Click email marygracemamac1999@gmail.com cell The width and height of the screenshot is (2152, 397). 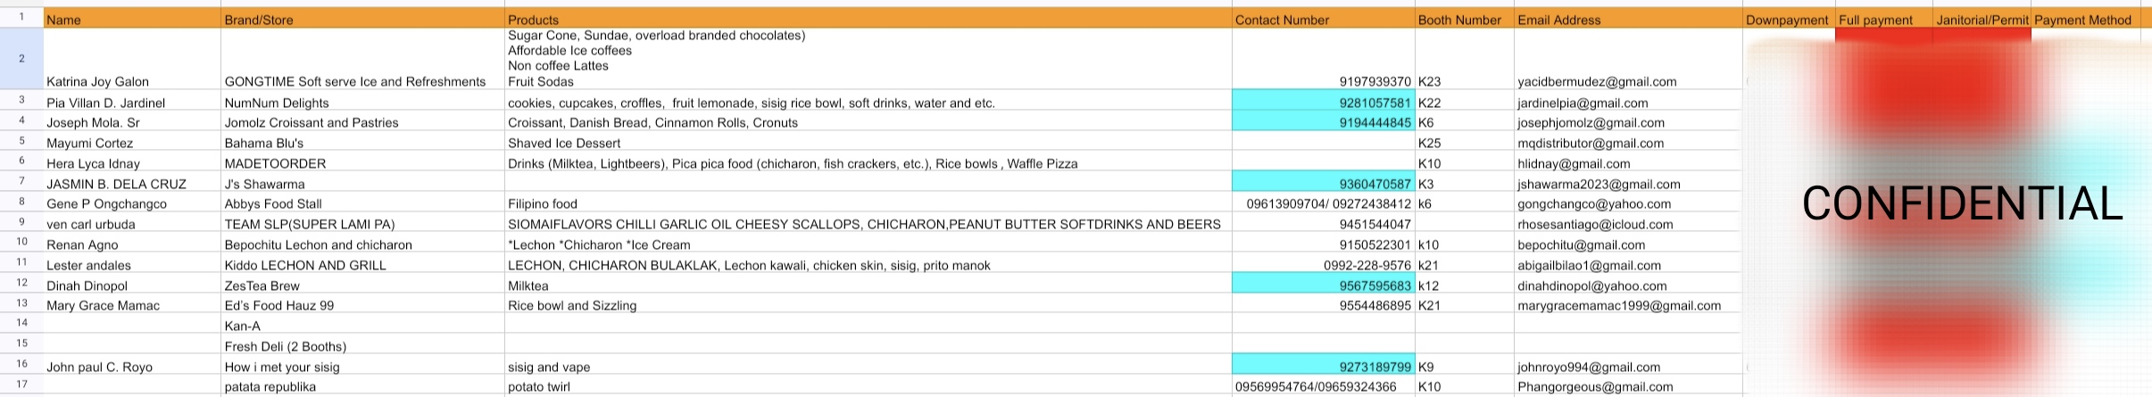pos(1627,305)
